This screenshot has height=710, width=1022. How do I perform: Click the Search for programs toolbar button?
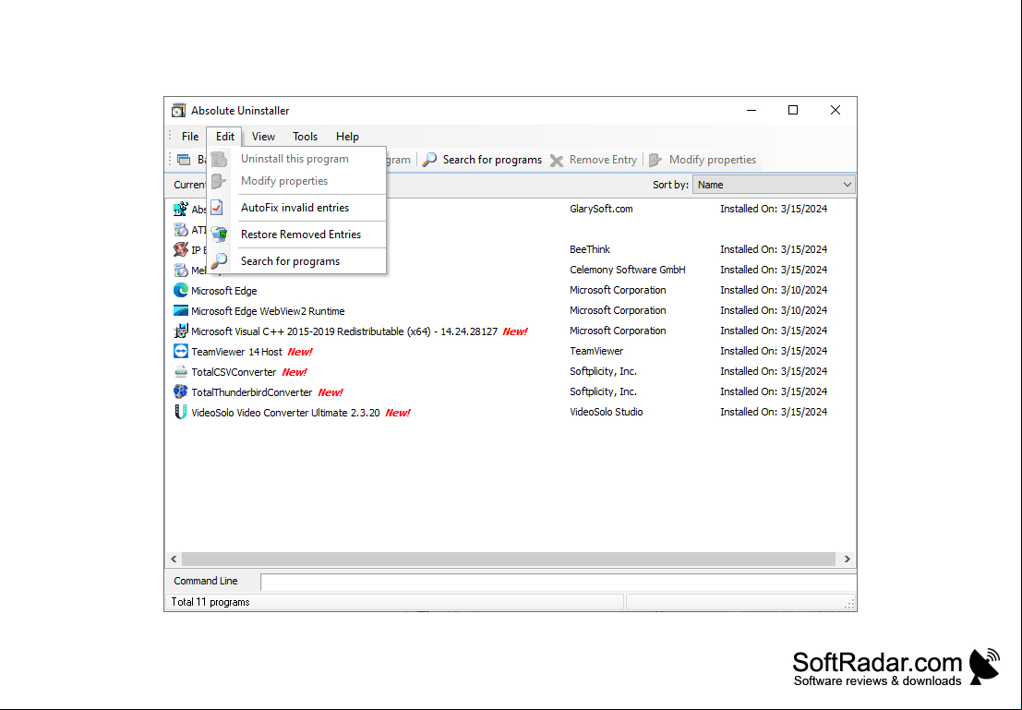pos(482,160)
